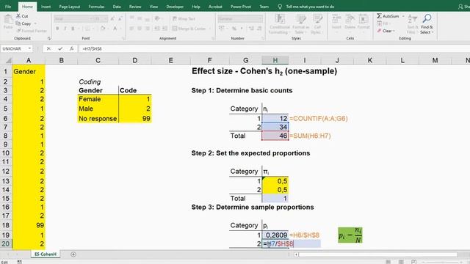Toggle Bold formatting

point(57,29)
